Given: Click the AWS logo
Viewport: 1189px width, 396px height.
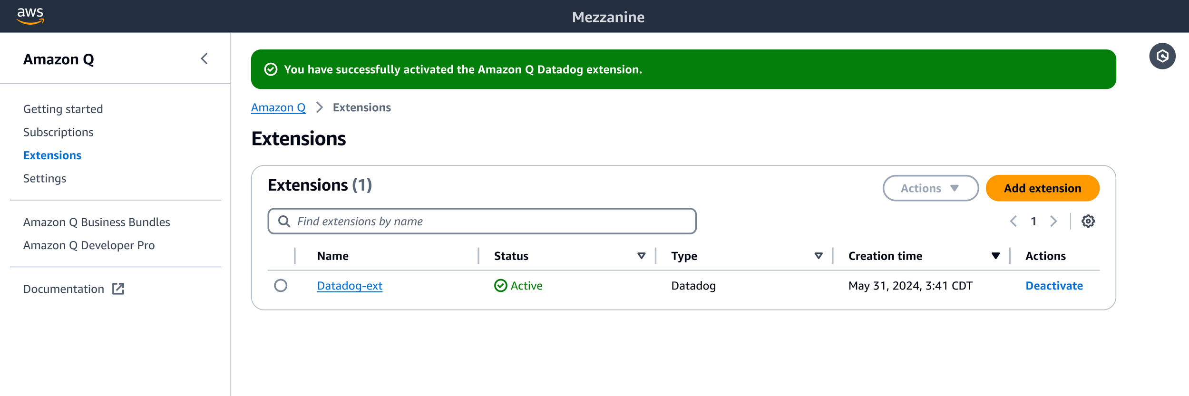Looking at the screenshot, I should [30, 16].
